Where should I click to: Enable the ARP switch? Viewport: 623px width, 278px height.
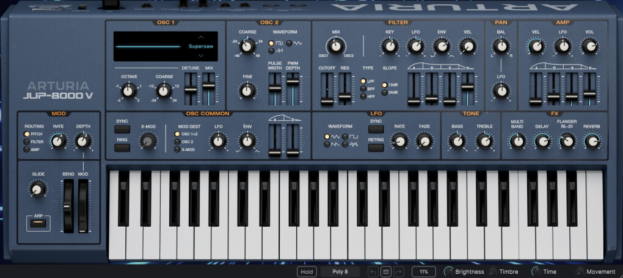tap(38, 224)
